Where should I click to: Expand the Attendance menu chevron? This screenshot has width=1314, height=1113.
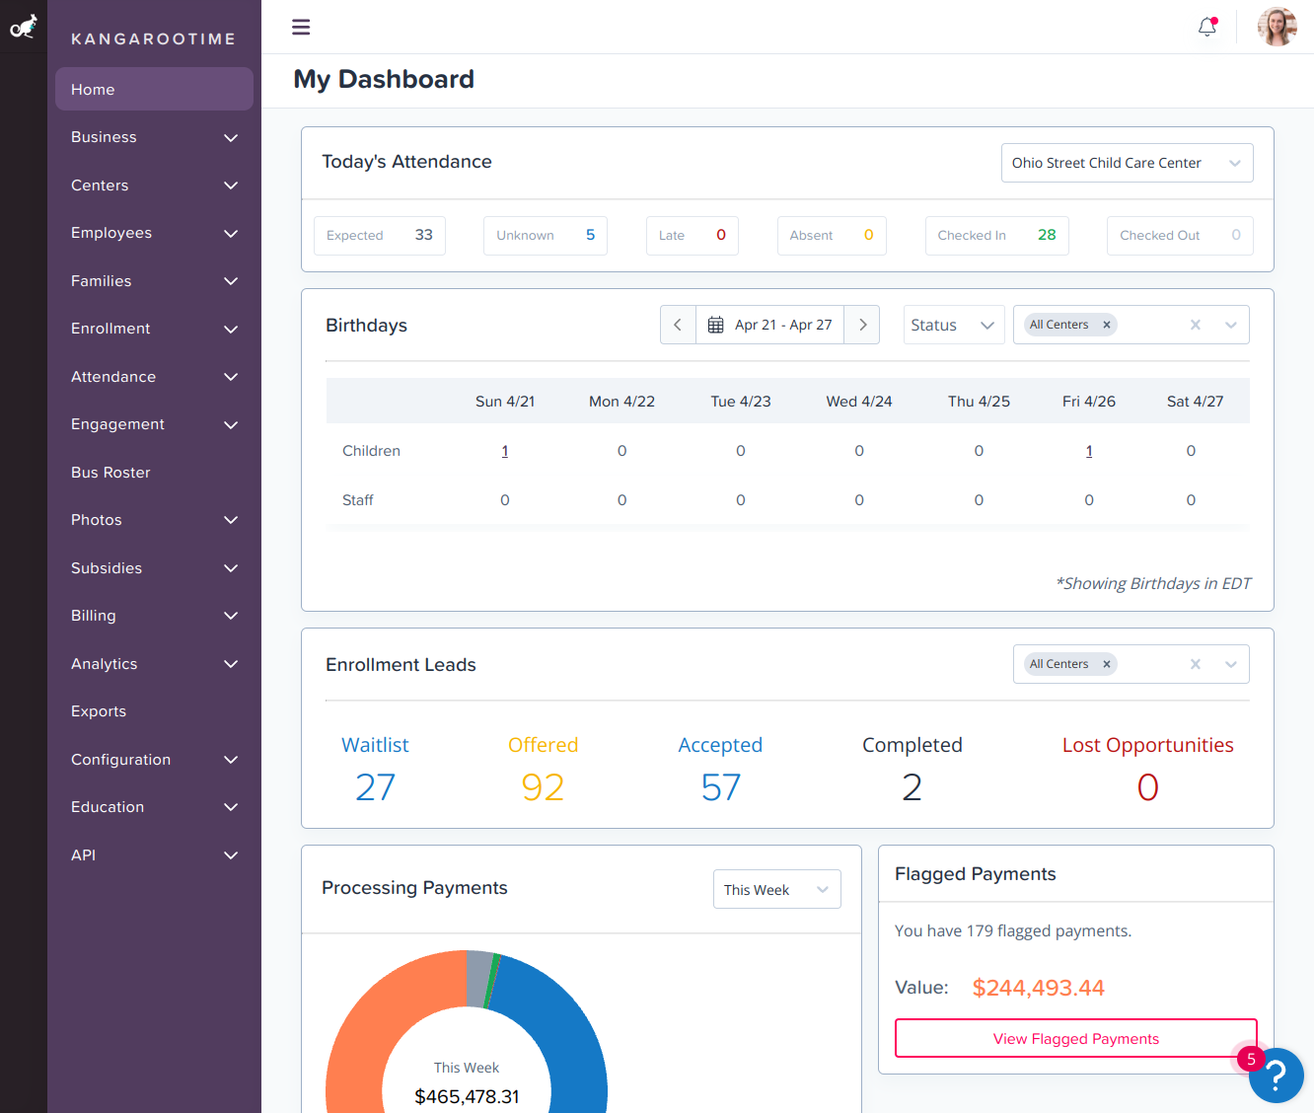(x=231, y=377)
